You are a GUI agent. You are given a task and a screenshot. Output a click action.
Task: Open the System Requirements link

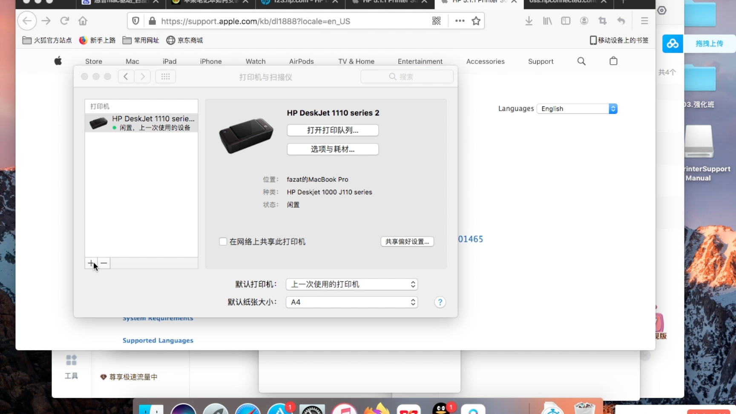click(x=158, y=319)
